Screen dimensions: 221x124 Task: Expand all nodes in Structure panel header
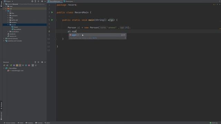tap(35, 62)
